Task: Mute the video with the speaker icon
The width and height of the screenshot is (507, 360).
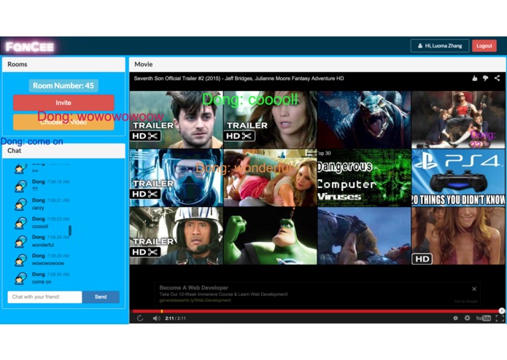Action: [157, 318]
